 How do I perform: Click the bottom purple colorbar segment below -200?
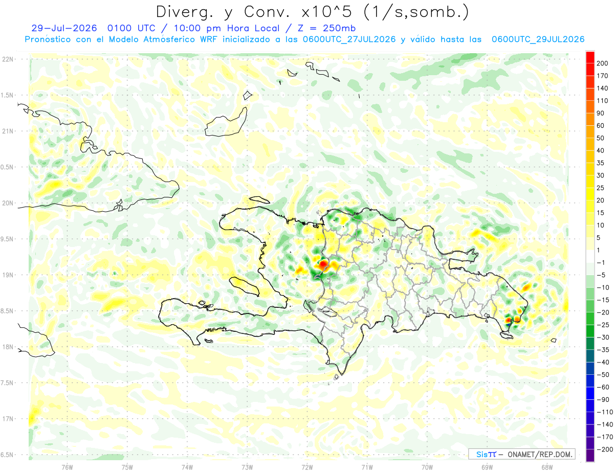click(x=590, y=456)
